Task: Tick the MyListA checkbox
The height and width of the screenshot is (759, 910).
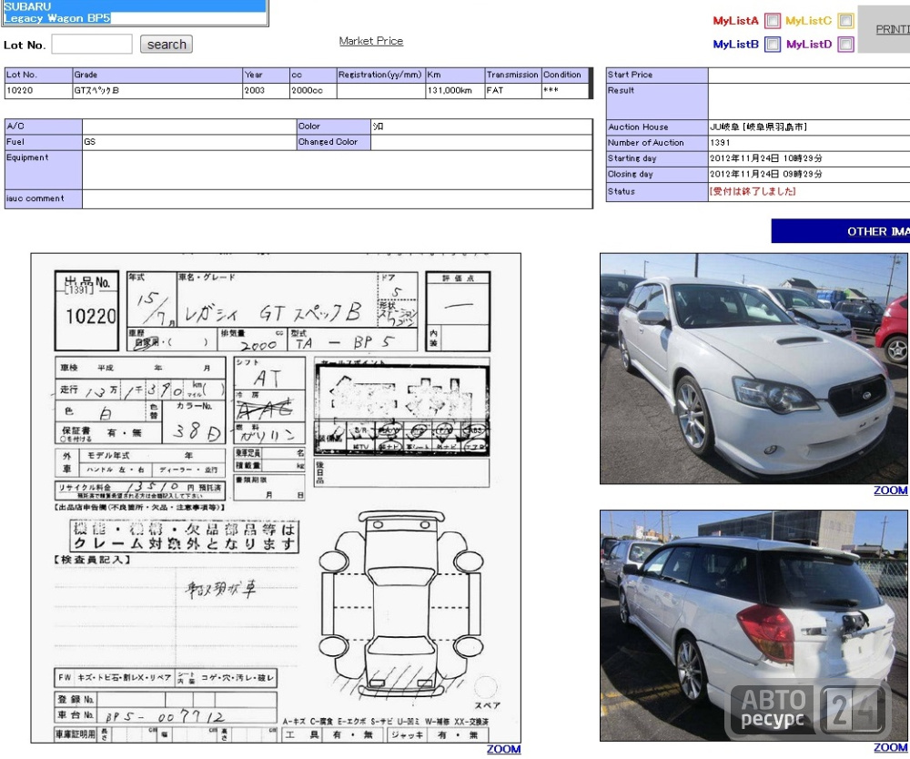Action: click(x=773, y=21)
